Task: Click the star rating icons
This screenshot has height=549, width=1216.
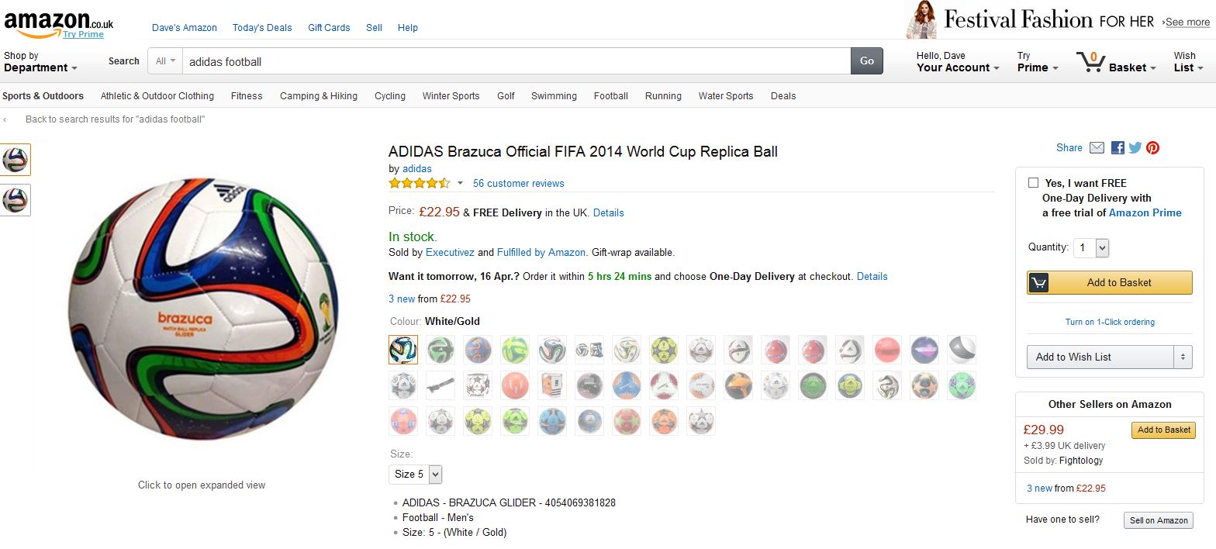Action: tap(419, 184)
